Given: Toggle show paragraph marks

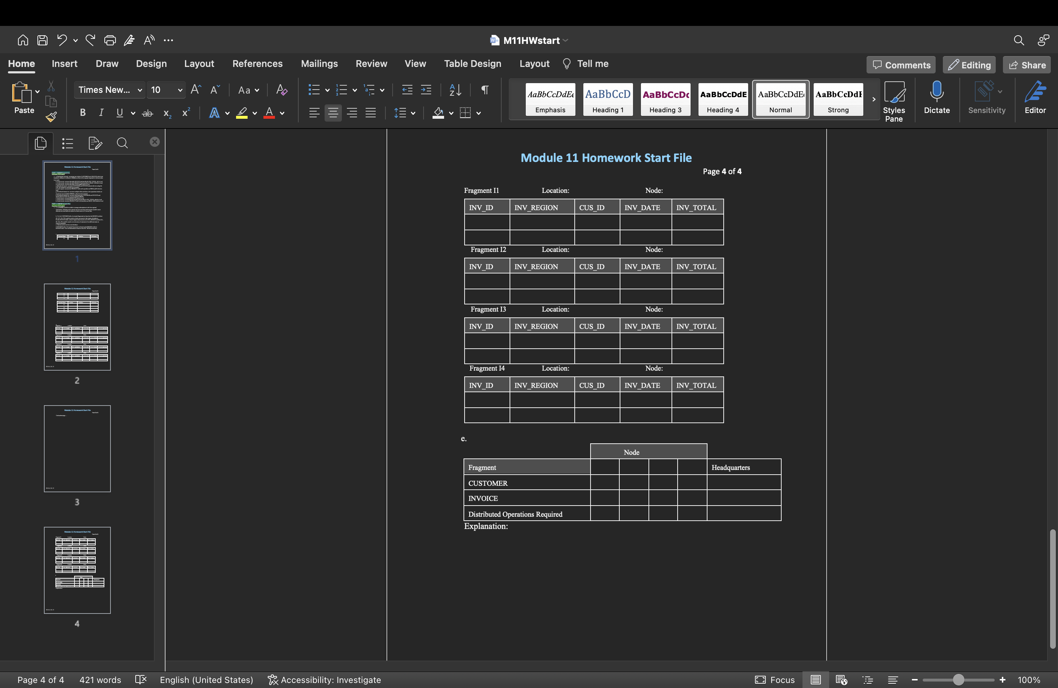Looking at the screenshot, I should (485, 90).
